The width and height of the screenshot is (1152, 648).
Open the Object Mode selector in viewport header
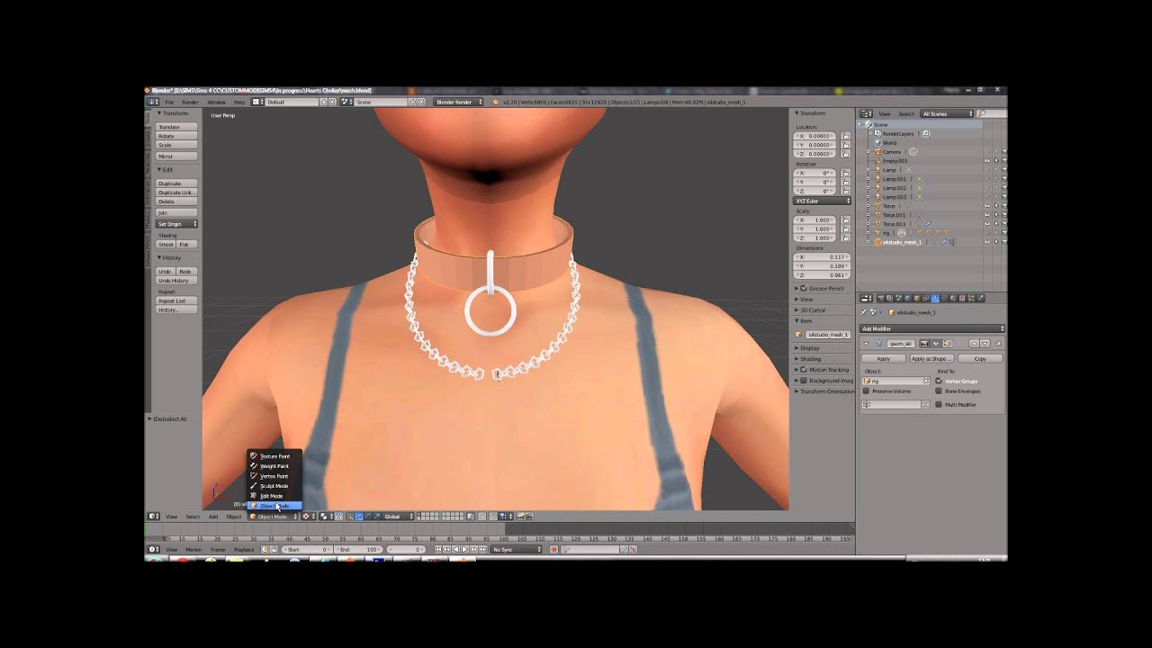click(x=274, y=517)
